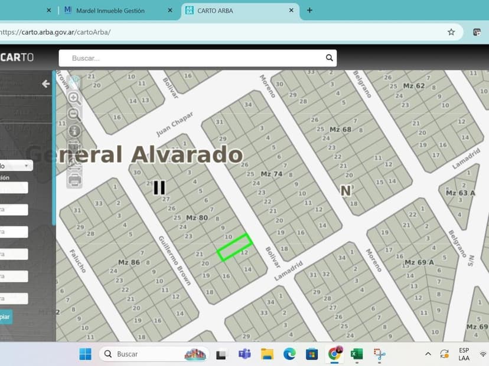Click inside the Buscar search field

[177, 58]
